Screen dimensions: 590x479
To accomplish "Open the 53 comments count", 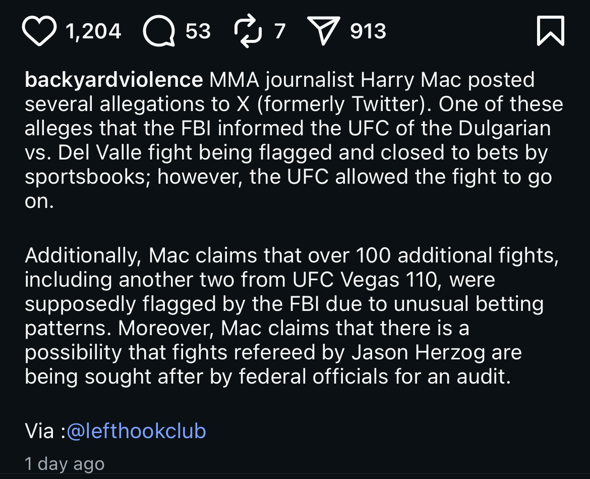I will [x=198, y=32].
